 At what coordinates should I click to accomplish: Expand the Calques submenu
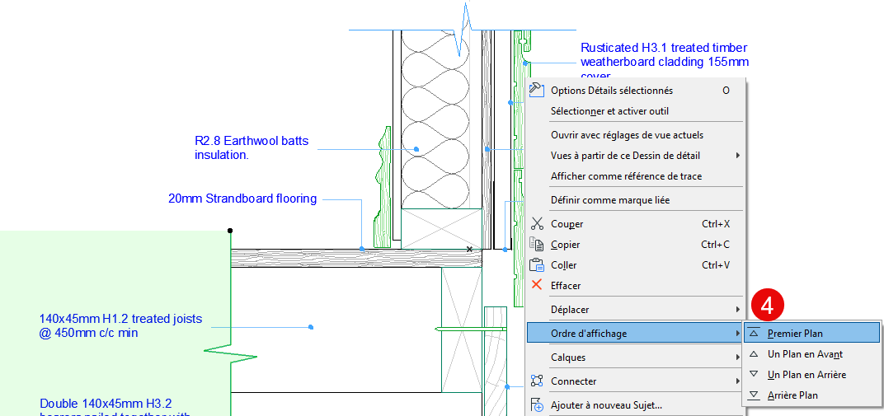[x=635, y=358]
